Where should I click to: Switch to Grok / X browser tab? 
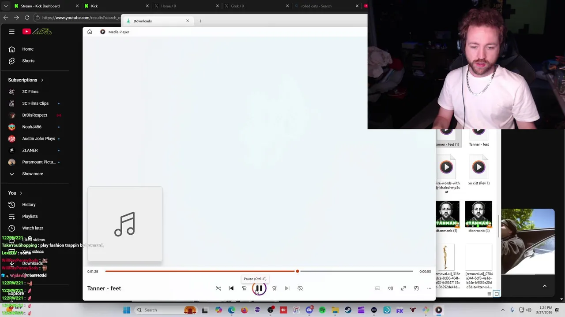click(x=256, y=6)
